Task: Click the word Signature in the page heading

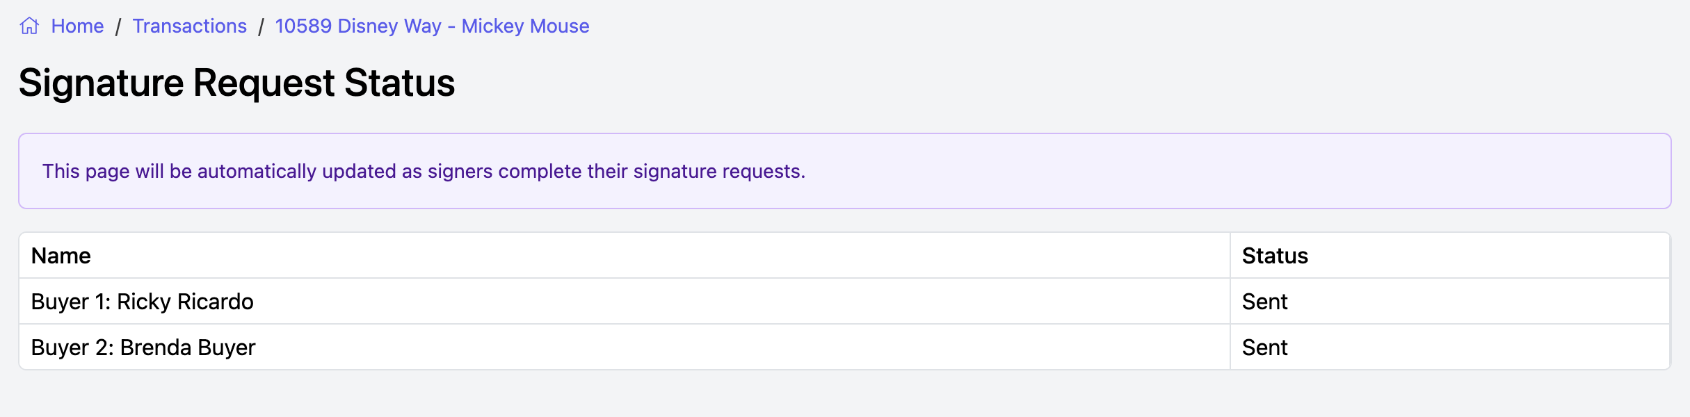Action: pos(102,83)
